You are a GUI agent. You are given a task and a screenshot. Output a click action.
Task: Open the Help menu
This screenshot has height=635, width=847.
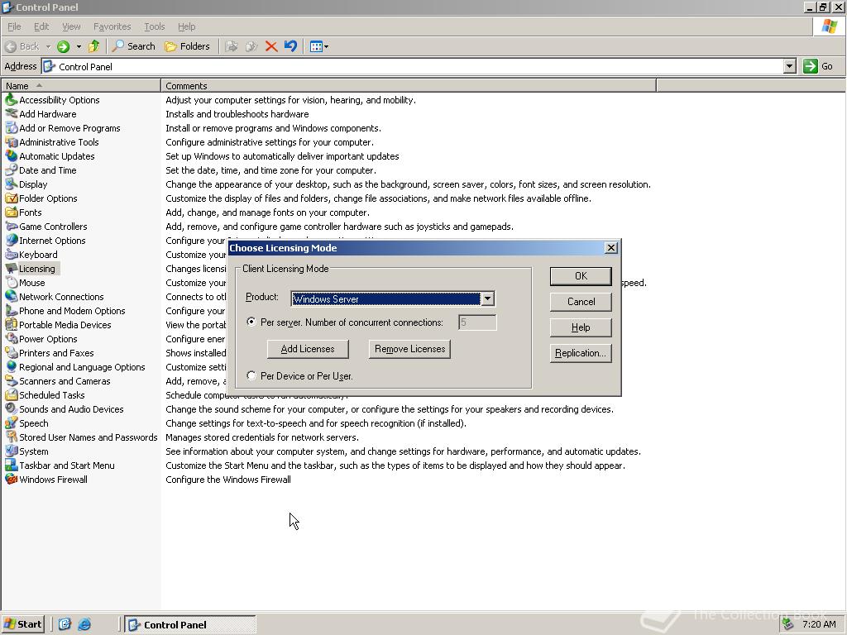point(186,26)
